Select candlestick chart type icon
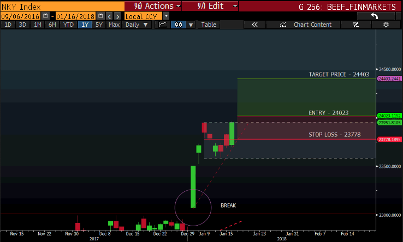 point(178,25)
